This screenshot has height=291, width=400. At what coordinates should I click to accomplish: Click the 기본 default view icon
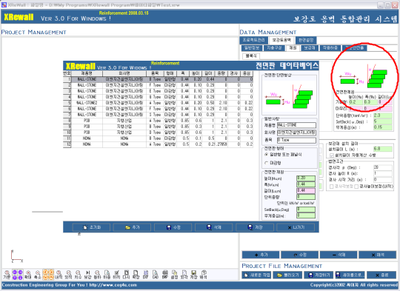pos(7,275)
